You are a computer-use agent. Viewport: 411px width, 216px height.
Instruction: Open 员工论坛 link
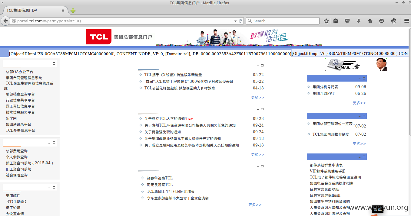pos(13,208)
